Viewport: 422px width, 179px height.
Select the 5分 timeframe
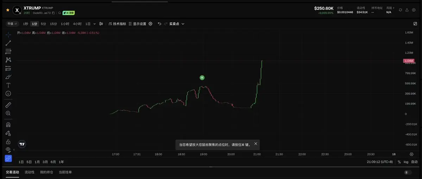(43, 24)
